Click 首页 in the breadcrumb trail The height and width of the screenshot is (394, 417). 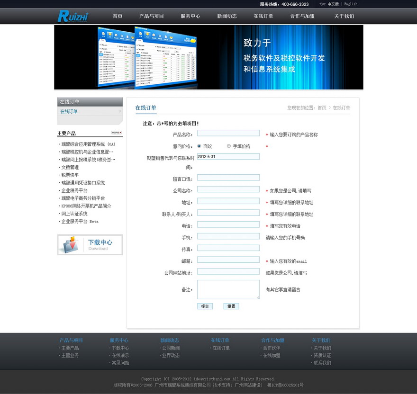coord(322,108)
